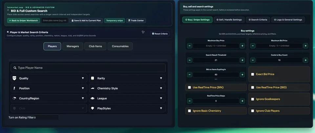Increase Bid on Items Expiring In
This screenshot has height=133, width=315.
[242, 75]
